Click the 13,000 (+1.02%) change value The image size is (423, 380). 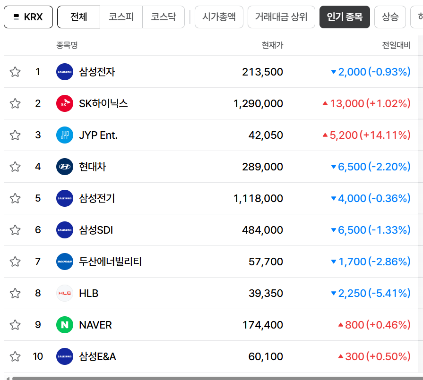[367, 103]
